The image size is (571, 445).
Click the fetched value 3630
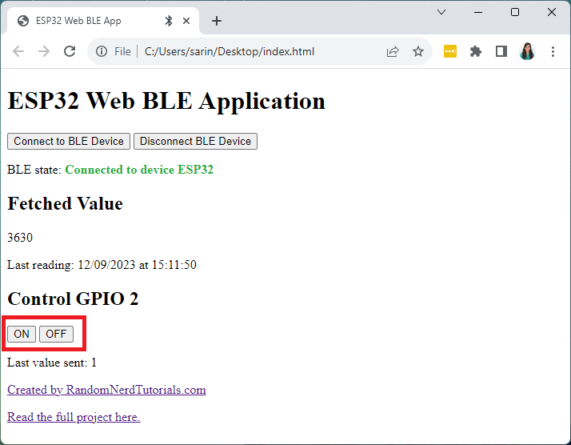[x=20, y=238]
